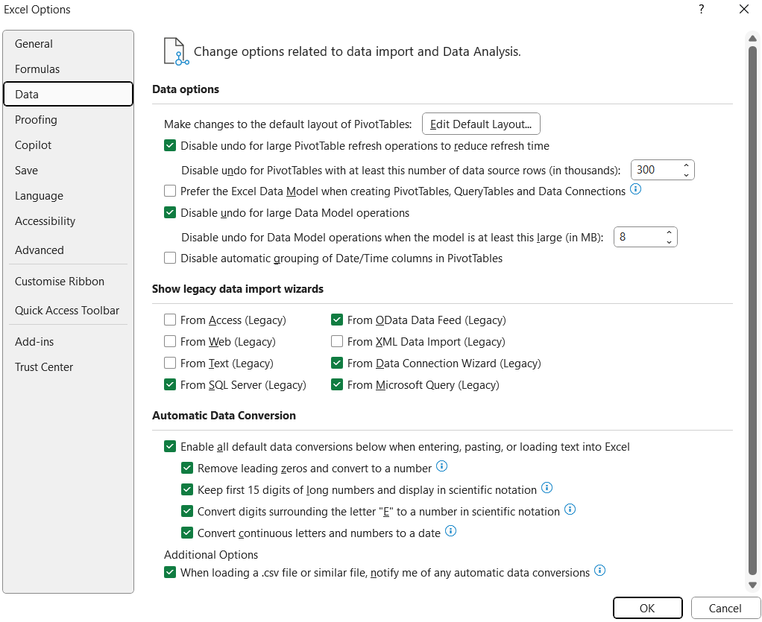Uncheck notify me of automatic data conversions
Screen dimensions: 762x622
click(170, 573)
